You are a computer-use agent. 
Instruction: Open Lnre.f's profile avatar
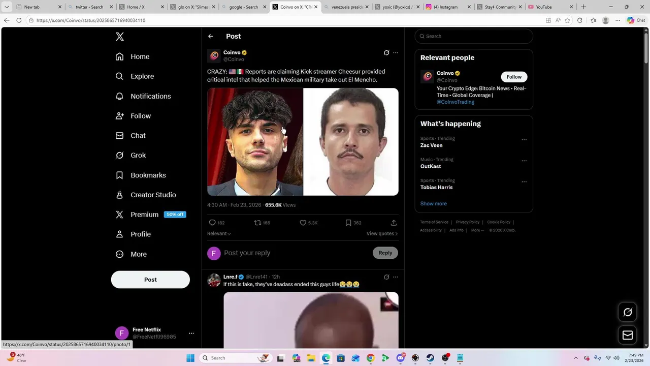(x=214, y=280)
